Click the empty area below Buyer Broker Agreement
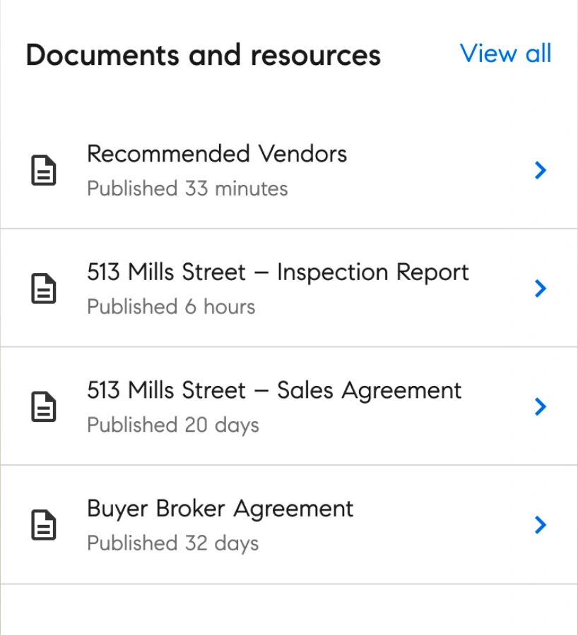This screenshot has width=578, height=635. (x=288, y=610)
